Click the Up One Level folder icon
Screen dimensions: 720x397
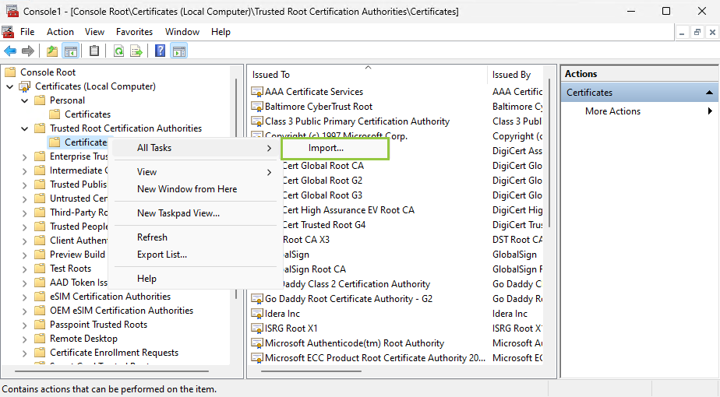51,51
